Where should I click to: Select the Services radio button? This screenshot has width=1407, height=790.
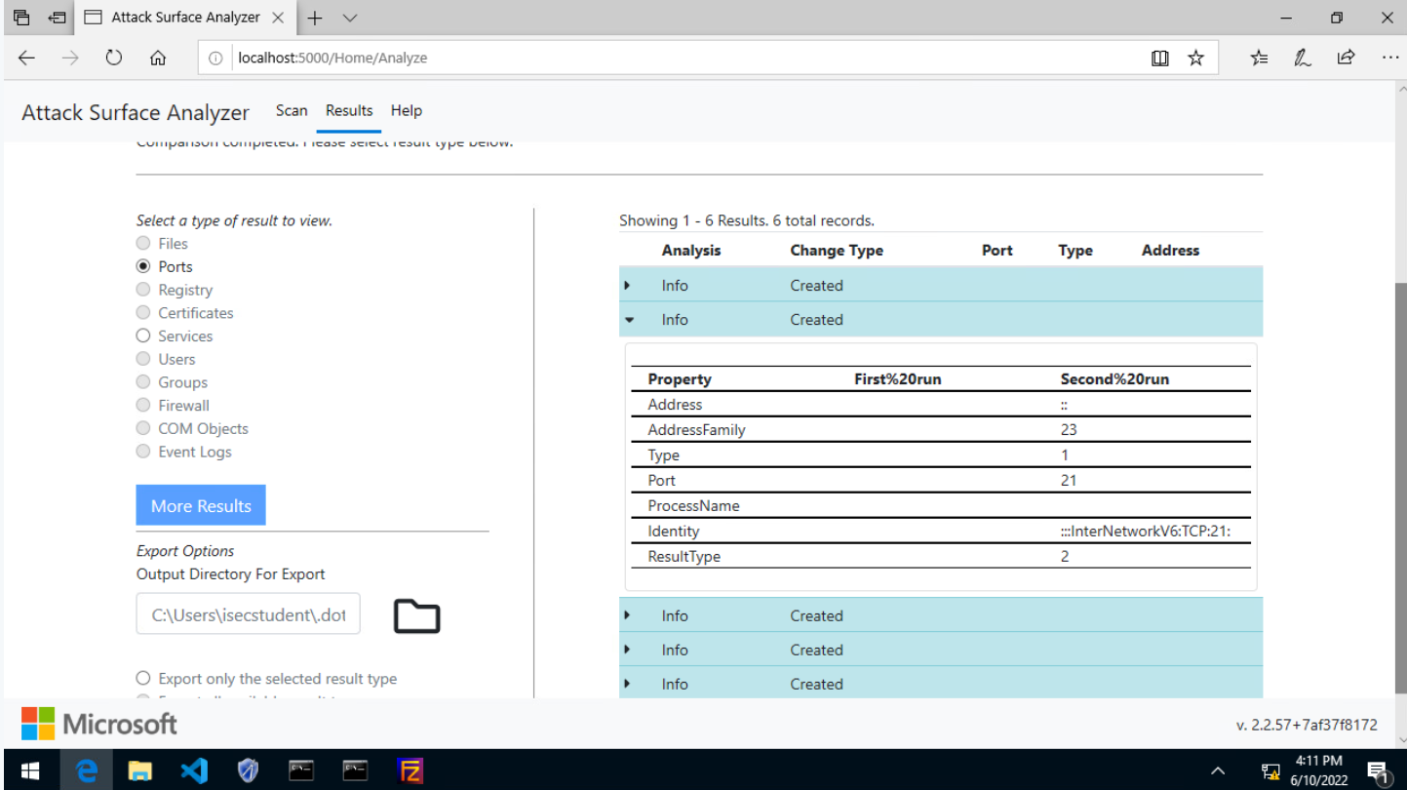tap(143, 336)
